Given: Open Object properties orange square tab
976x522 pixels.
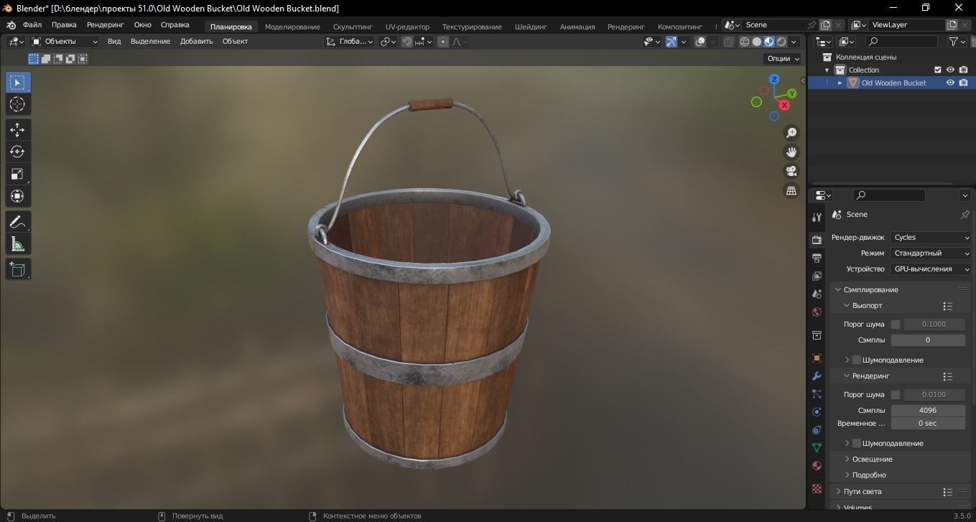Looking at the screenshot, I should point(817,358).
